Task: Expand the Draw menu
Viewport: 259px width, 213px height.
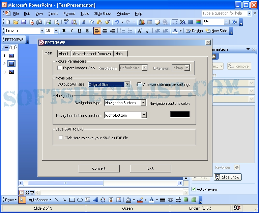Action: click(11, 200)
